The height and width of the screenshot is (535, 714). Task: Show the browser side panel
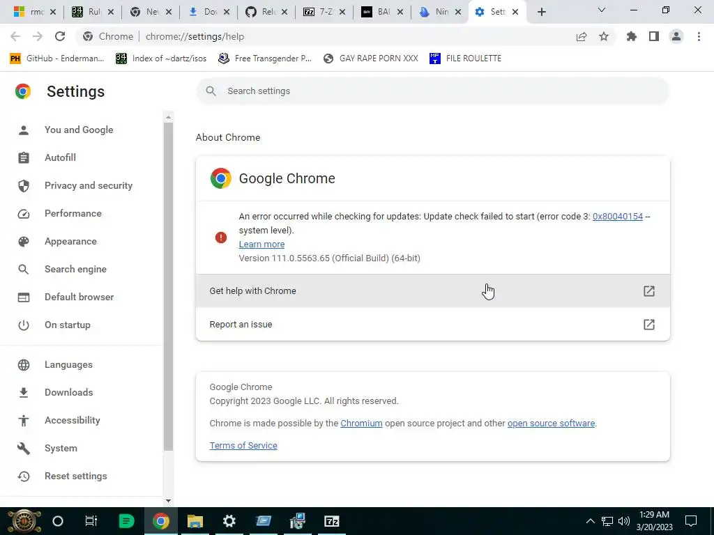coord(654,36)
